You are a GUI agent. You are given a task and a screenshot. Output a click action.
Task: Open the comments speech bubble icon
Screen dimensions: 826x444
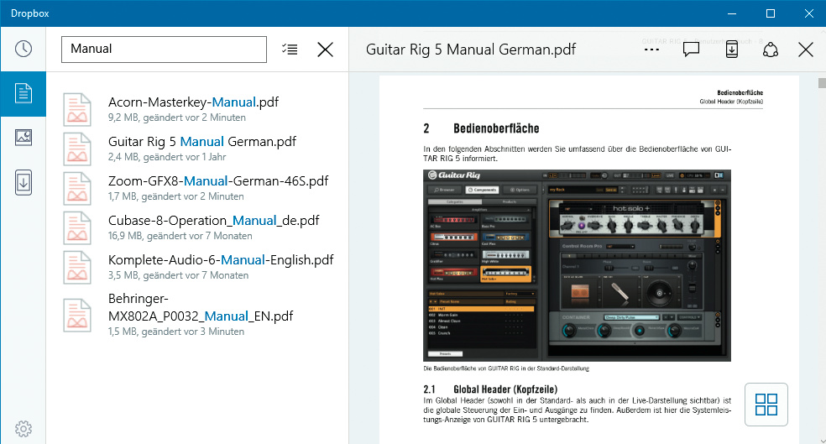pyautogui.click(x=691, y=50)
